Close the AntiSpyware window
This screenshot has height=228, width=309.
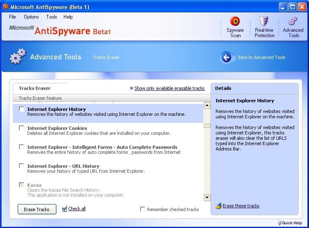coord(302,7)
